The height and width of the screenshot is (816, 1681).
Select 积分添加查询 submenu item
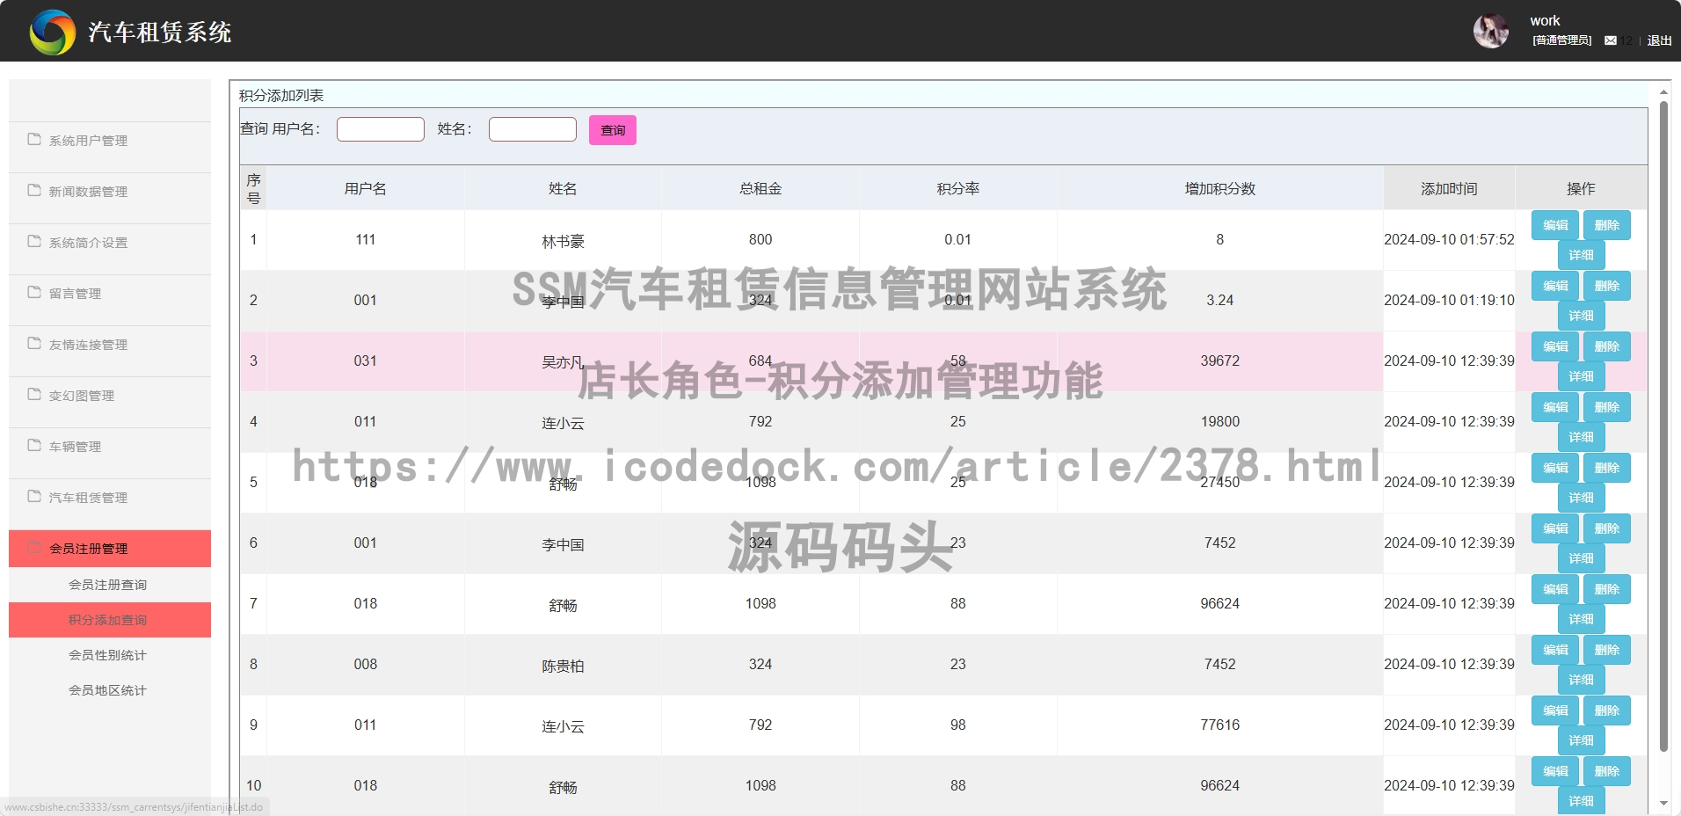tap(110, 620)
